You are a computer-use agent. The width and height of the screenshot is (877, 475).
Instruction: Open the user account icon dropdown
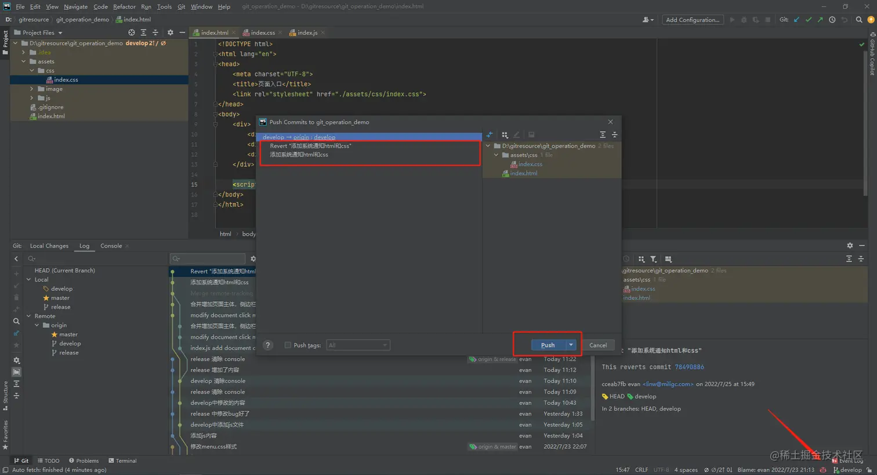[x=648, y=20]
